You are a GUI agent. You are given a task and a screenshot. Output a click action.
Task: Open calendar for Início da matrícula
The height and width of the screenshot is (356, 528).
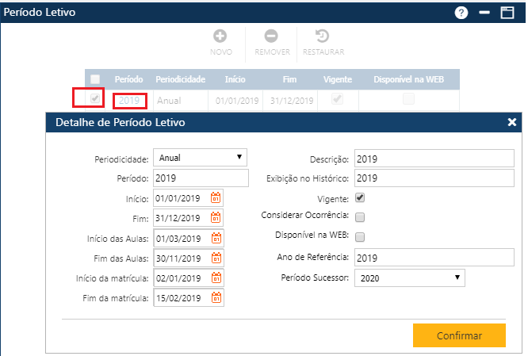tap(216, 278)
